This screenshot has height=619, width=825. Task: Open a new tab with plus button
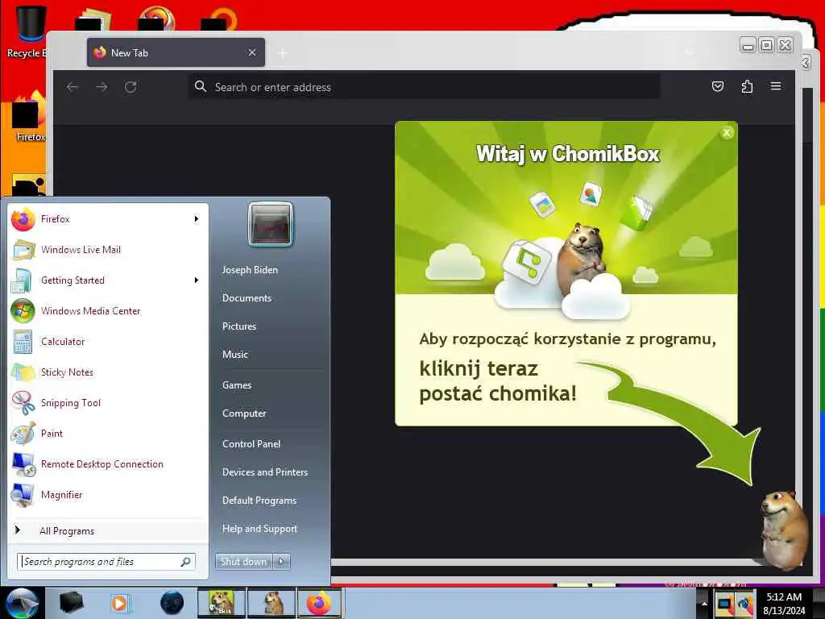click(283, 53)
